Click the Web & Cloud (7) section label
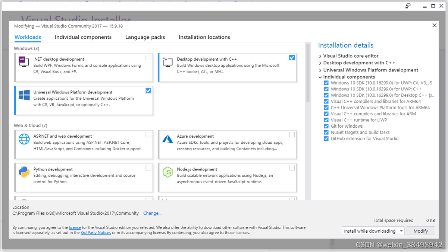 tap(31, 125)
